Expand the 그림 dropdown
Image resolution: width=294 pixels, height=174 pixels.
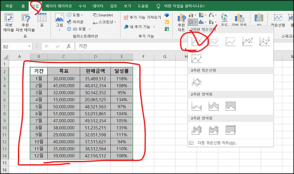click(59, 30)
